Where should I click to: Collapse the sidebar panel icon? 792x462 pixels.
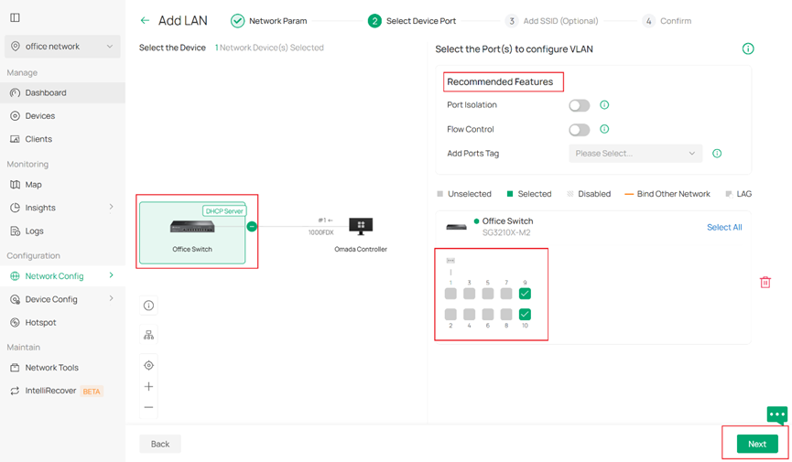coord(16,17)
